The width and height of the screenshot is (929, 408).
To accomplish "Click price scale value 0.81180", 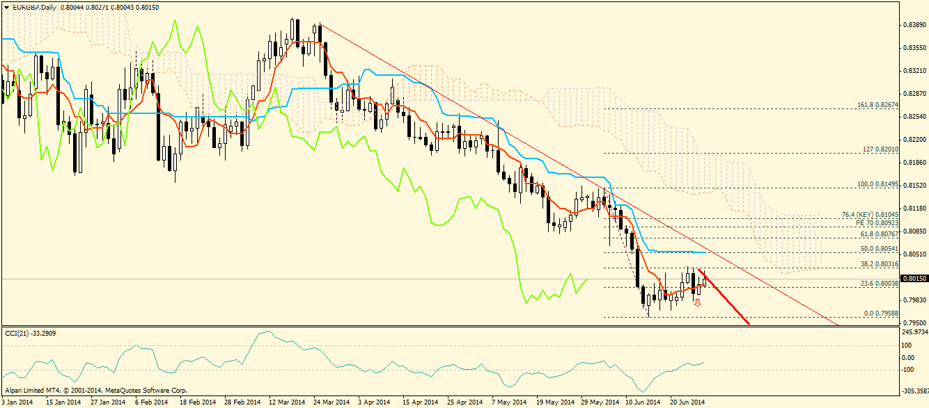I will pos(914,209).
